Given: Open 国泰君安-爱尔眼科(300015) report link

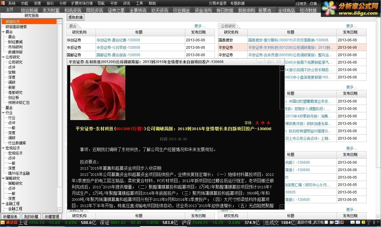Looking at the screenshot, I should click(x=288, y=40).
